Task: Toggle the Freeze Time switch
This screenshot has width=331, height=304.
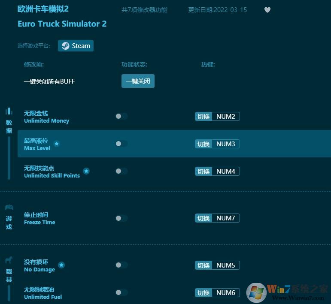Action: 121,218
